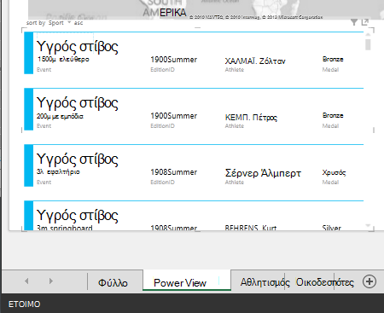Add a new sheet with plus icon
The height and width of the screenshot is (313, 384).
pos(369,281)
